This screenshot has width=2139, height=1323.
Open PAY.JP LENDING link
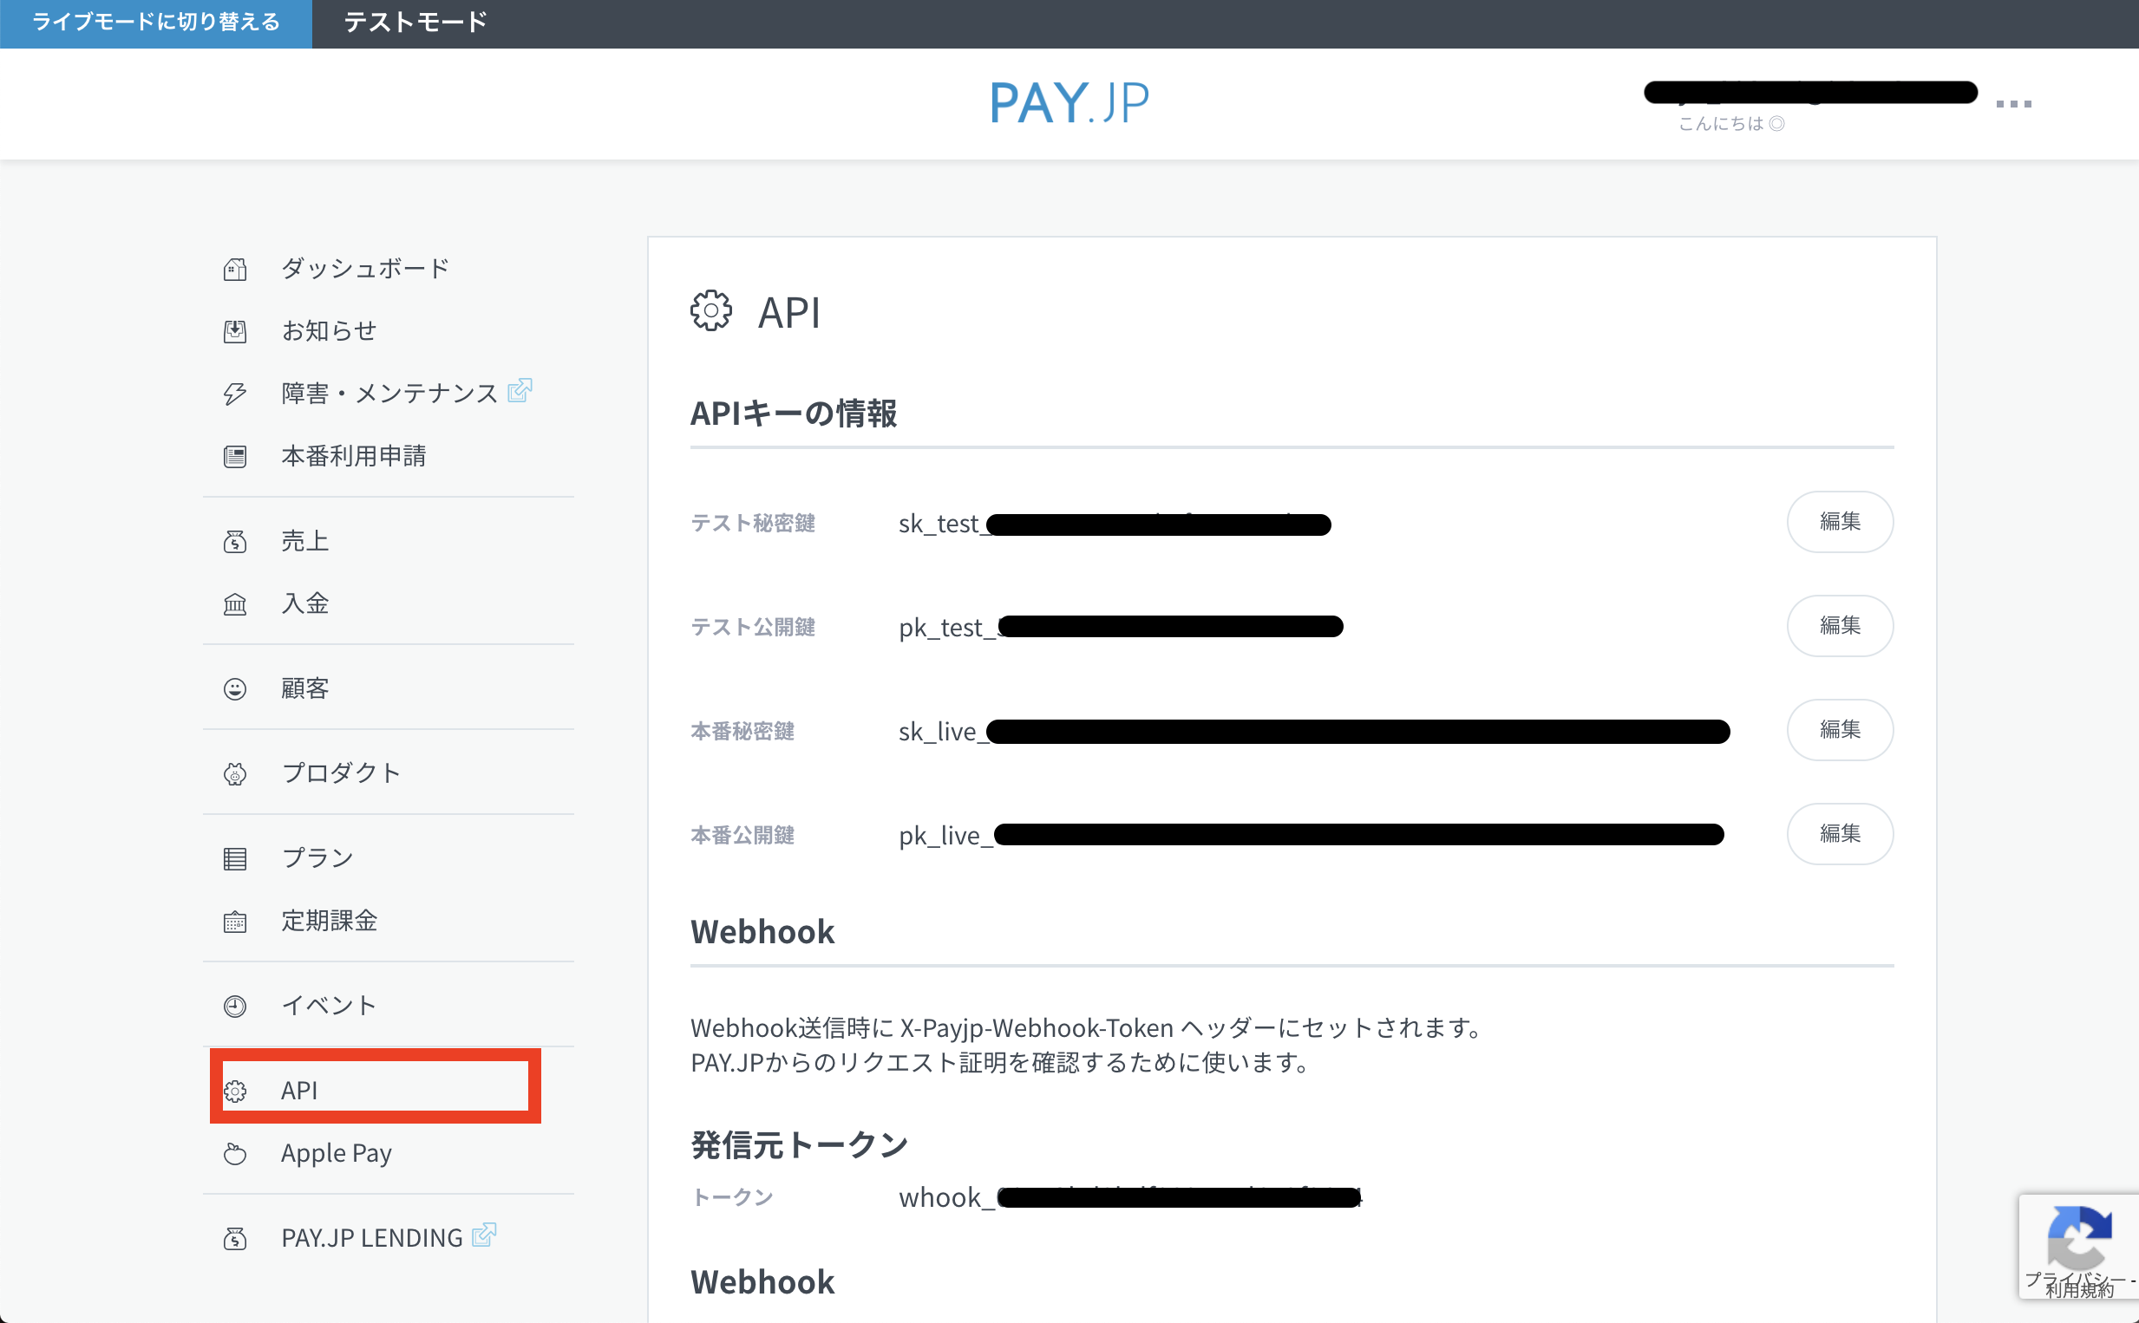coord(372,1237)
